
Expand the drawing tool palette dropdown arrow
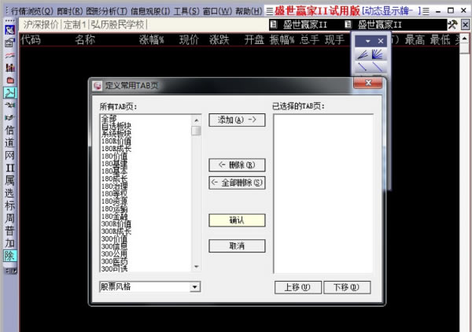367,41
